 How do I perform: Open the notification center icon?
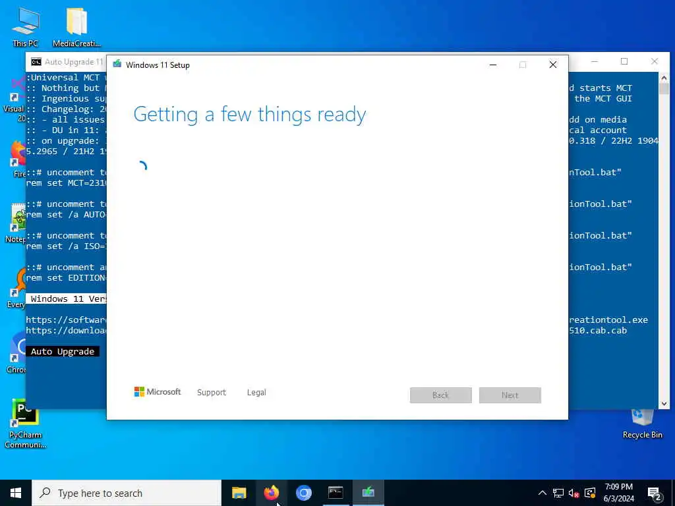[655, 493]
